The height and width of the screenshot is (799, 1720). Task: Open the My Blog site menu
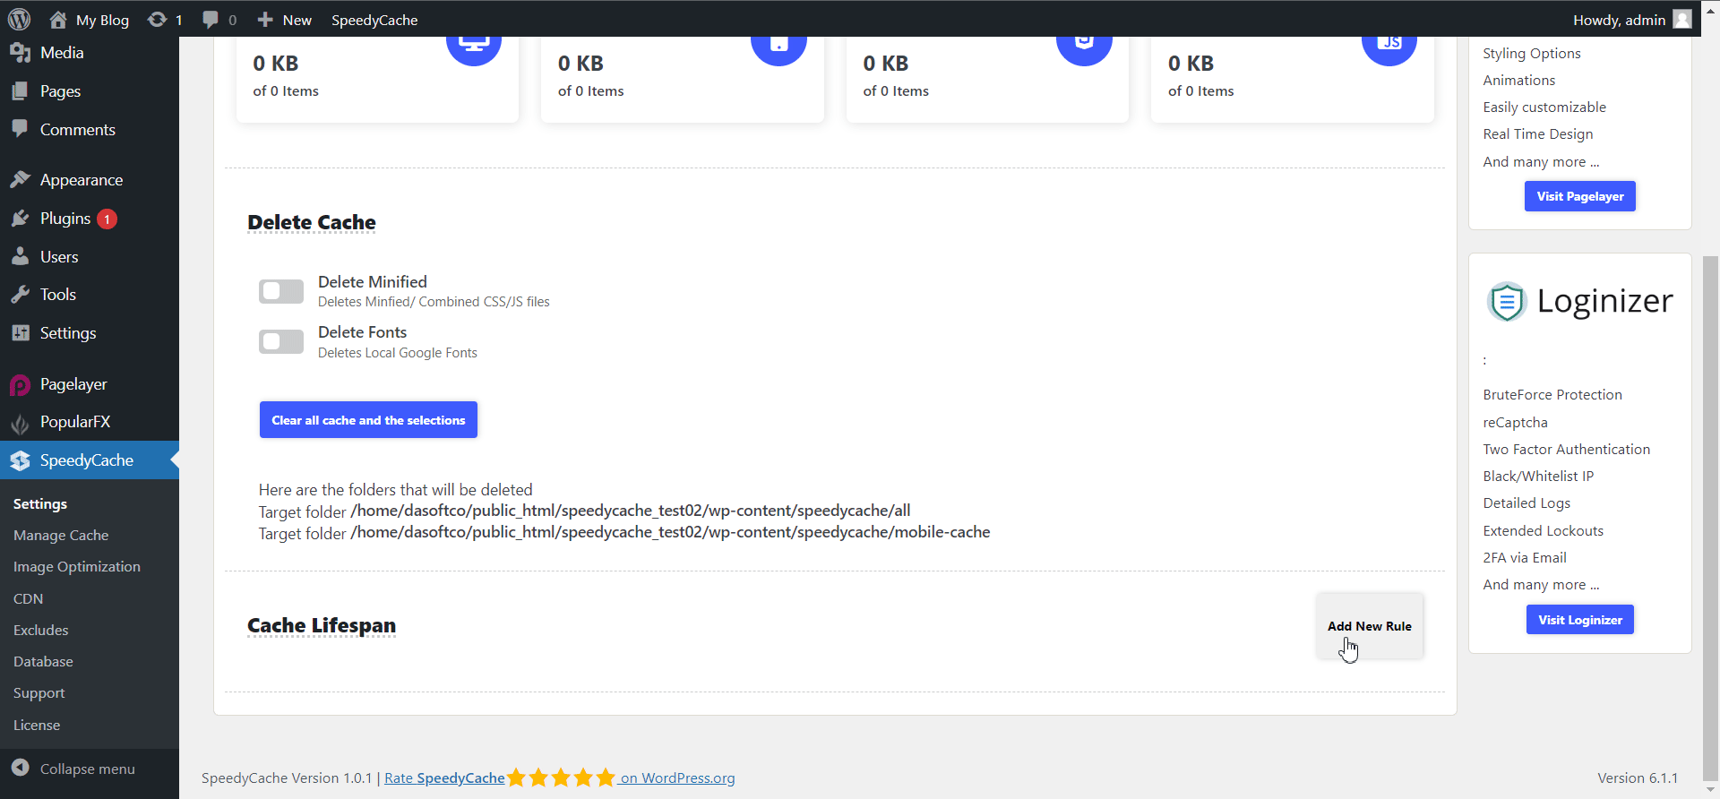pyautogui.click(x=90, y=20)
